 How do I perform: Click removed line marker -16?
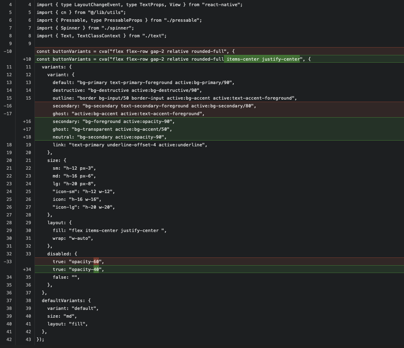tap(8, 106)
